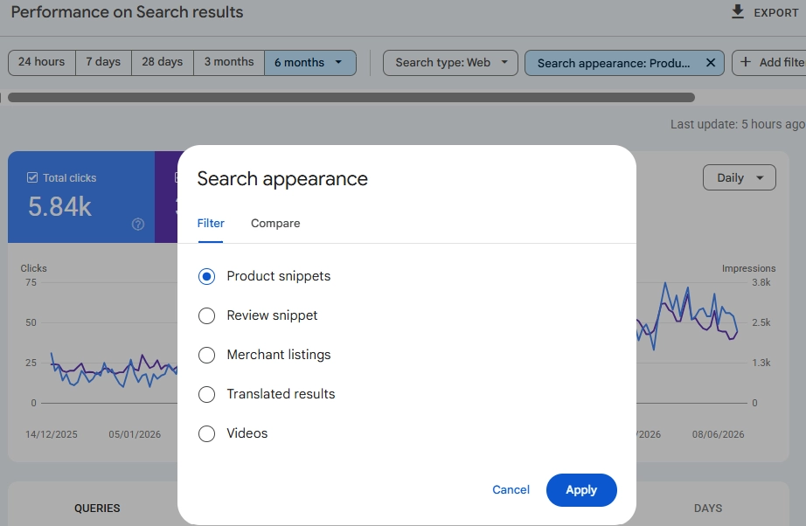
Task: Open the QUERIES tab
Action: (x=97, y=508)
